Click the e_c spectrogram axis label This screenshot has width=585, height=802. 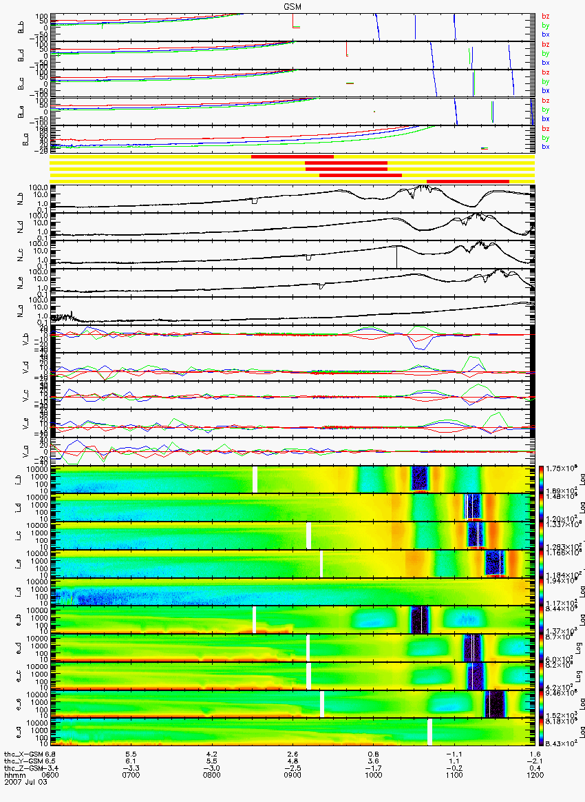point(18,676)
